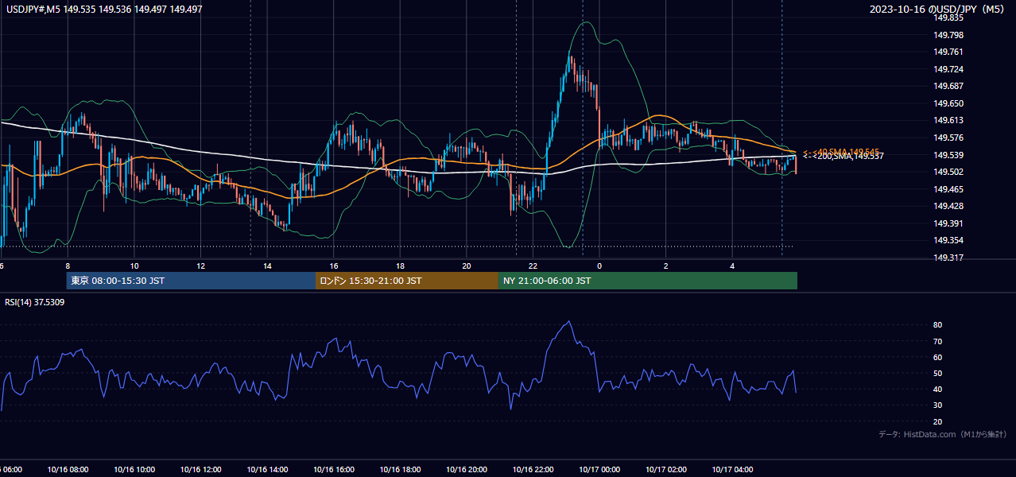1016x477 pixels.
Task: Click price axis value 149.687
Action: click(948, 86)
